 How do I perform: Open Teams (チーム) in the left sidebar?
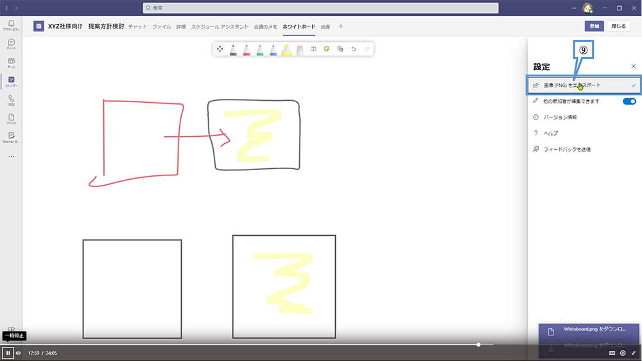[11, 63]
